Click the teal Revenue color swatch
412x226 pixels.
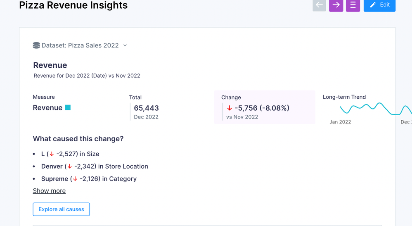tap(68, 108)
